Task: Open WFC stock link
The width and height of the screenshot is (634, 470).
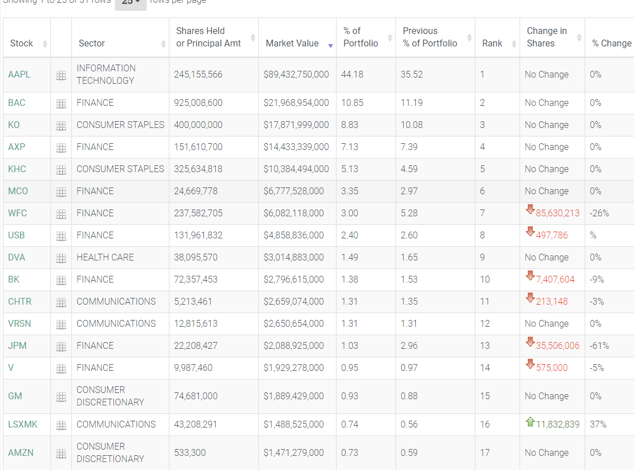Action: coord(18,213)
